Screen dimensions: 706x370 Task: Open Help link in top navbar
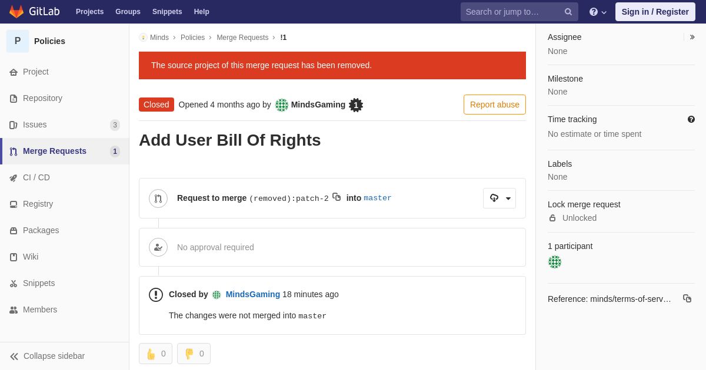202,12
